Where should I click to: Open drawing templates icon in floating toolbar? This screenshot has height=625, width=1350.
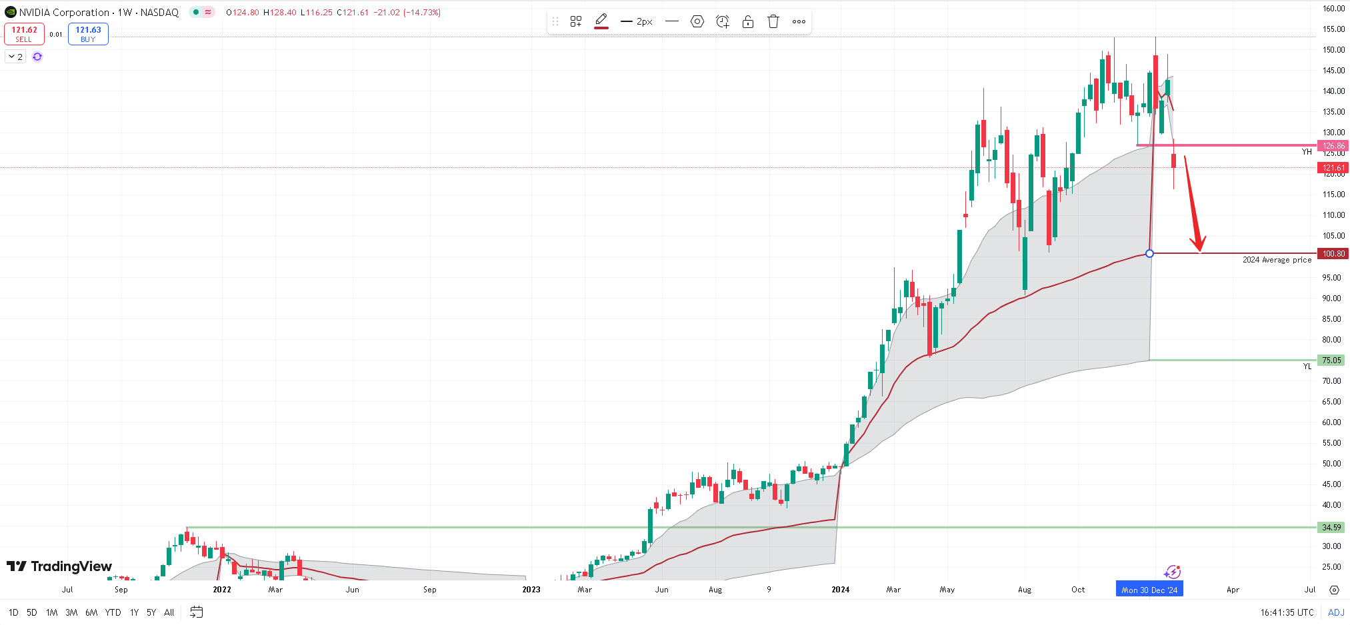pyautogui.click(x=576, y=21)
